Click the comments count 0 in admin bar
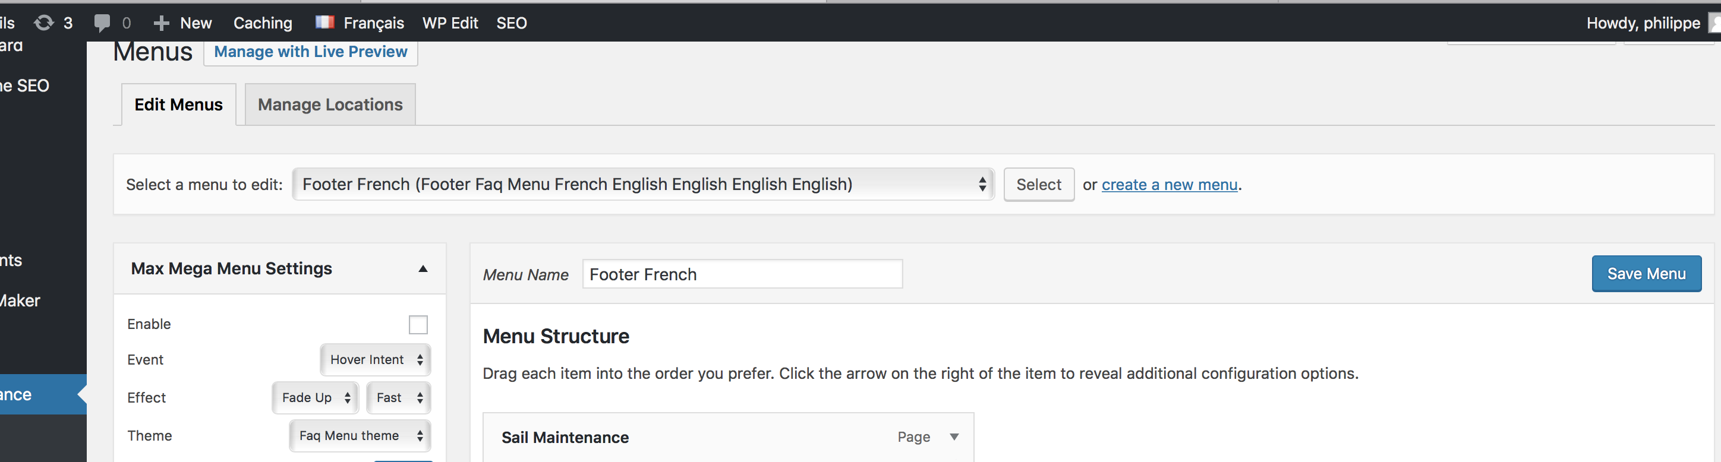This screenshot has width=1721, height=462. click(126, 23)
